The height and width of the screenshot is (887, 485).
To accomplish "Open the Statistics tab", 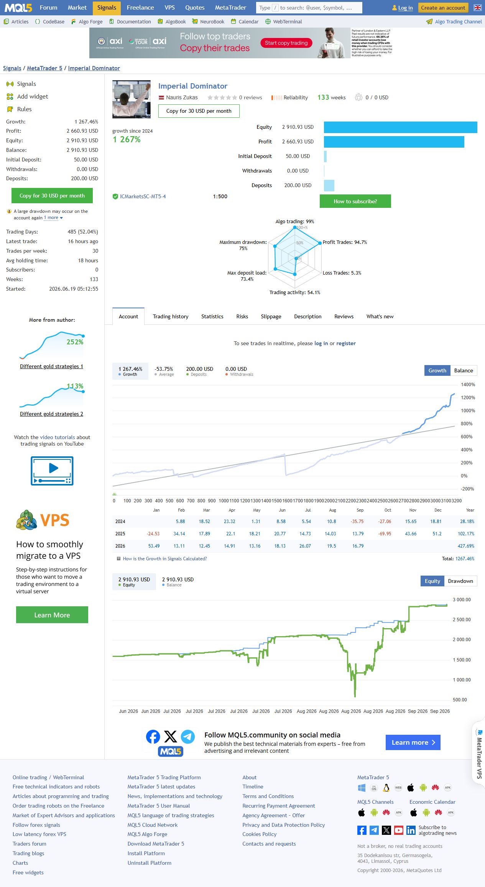I will pos(212,316).
